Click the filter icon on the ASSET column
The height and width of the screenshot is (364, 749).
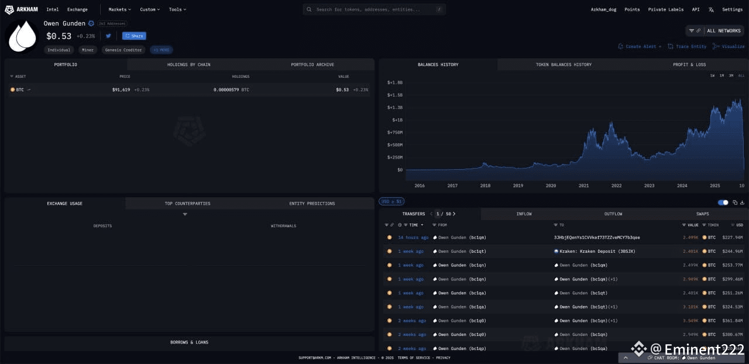coord(12,76)
